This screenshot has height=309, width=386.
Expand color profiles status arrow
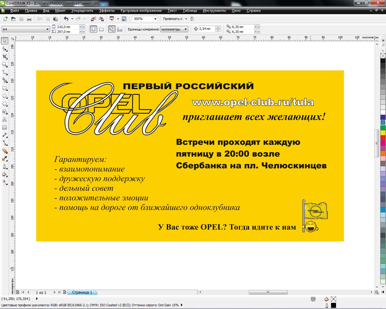[x=182, y=305]
